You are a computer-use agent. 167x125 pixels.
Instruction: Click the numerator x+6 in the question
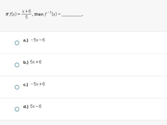26,11
